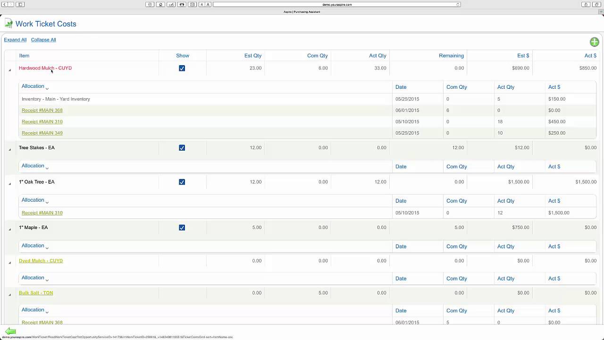Open Receipt #MAIN 368 under Hardwood Mulch
604x340 pixels.
42,110
